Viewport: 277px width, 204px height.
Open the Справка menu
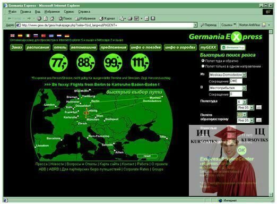coord(84,12)
